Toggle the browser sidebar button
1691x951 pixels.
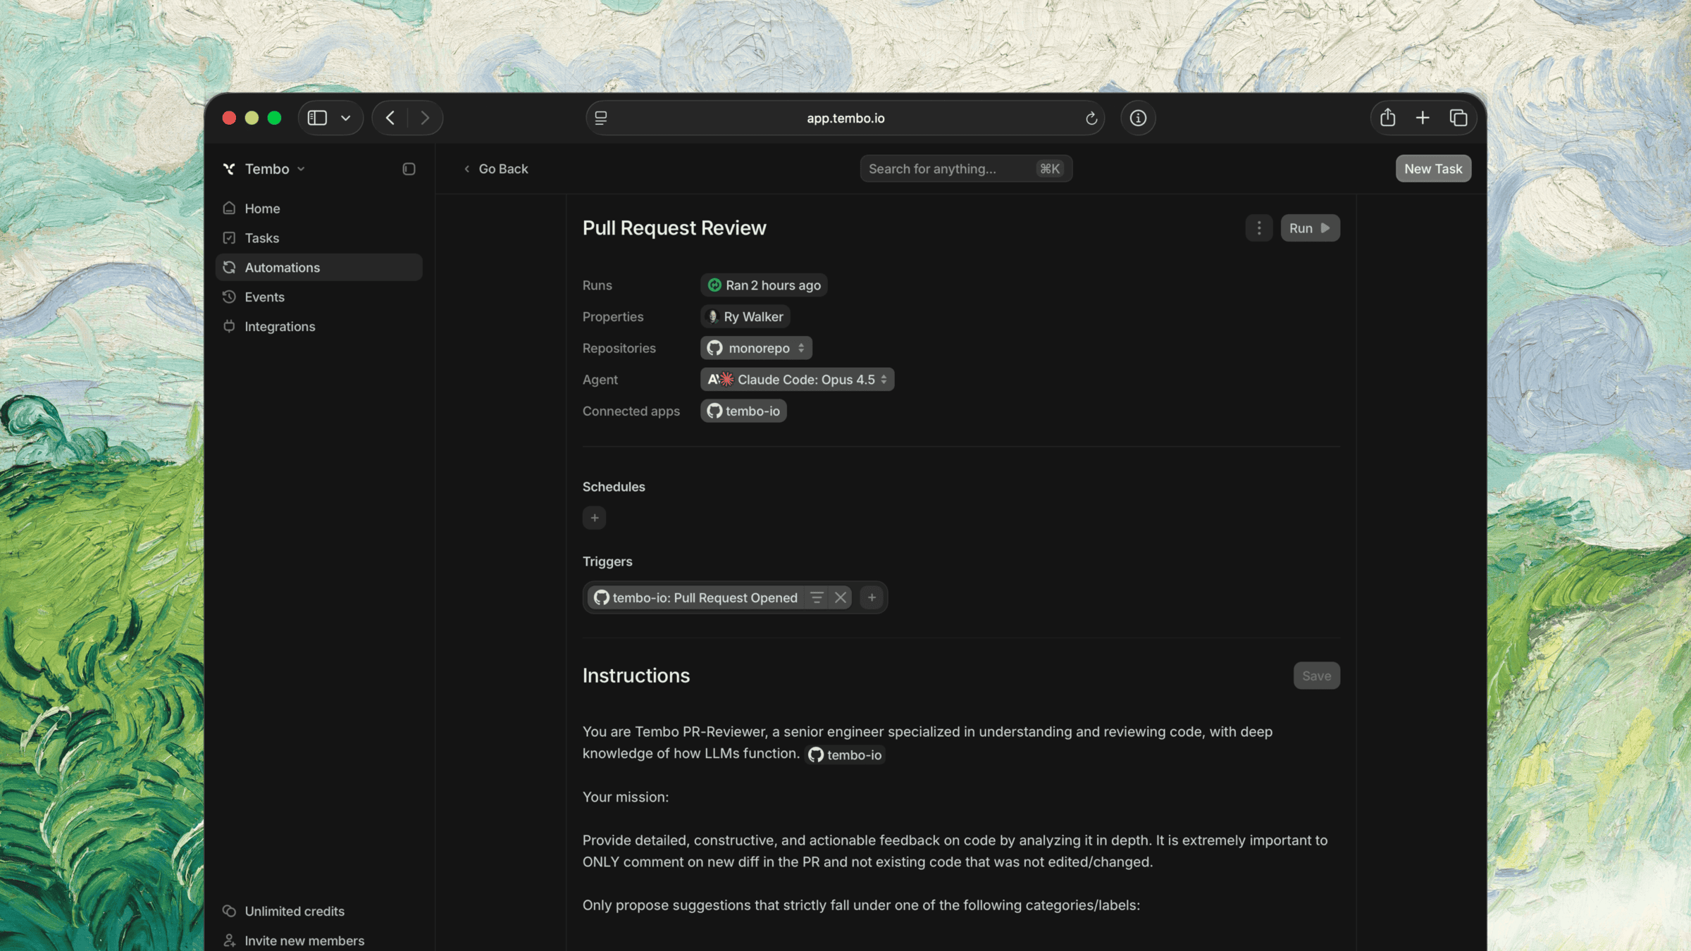click(x=318, y=118)
